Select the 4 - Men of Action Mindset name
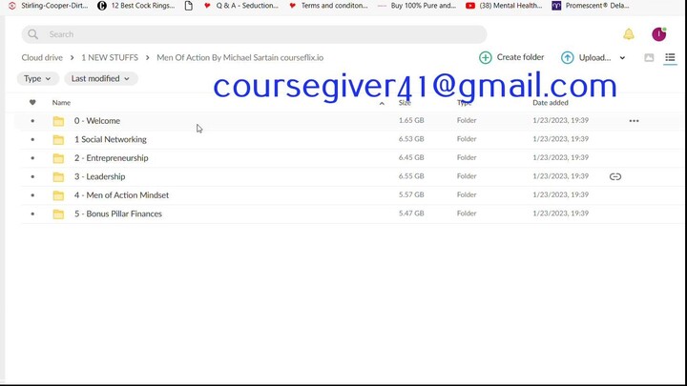The height and width of the screenshot is (386, 687). pyautogui.click(x=121, y=195)
